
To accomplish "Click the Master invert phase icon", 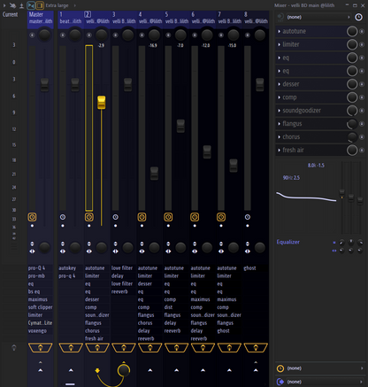I will click(32, 244).
